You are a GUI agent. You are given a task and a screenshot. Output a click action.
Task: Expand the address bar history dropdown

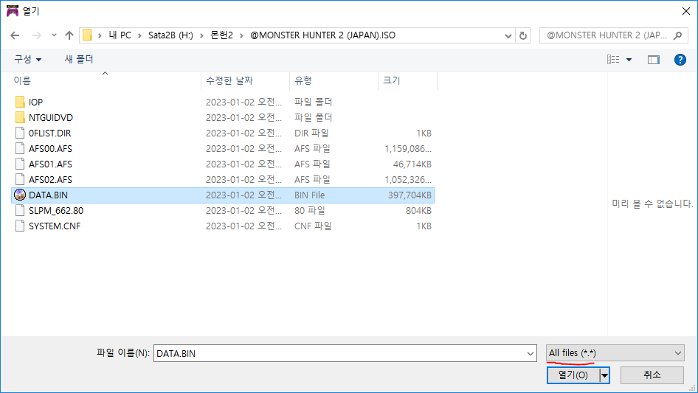(508, 35)
